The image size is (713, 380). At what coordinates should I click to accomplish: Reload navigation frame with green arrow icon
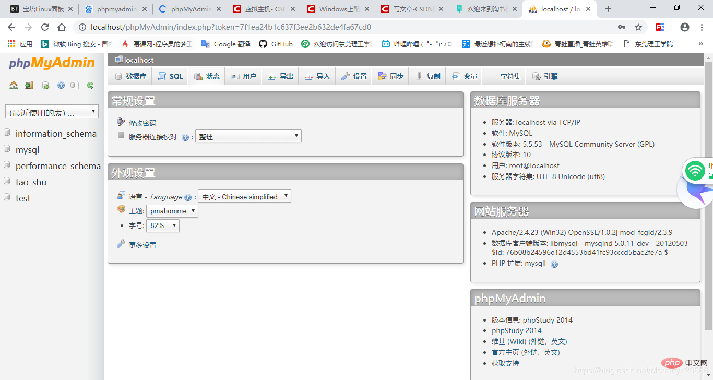click(90, 85)
